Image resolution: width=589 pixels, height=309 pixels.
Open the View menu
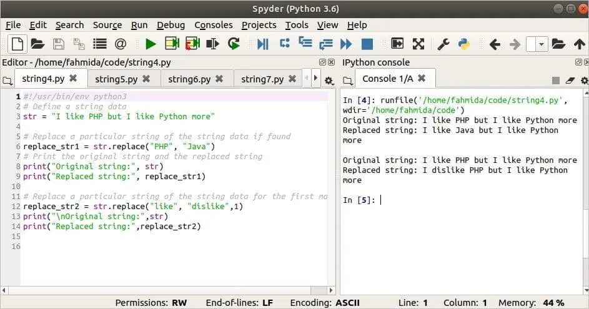coord(327,25)
